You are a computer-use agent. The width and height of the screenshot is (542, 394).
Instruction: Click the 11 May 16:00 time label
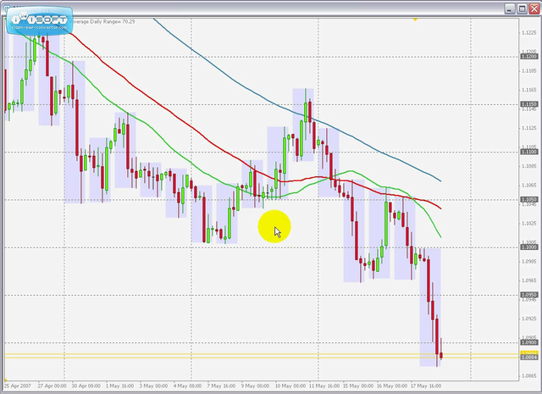tap(324, 386)
